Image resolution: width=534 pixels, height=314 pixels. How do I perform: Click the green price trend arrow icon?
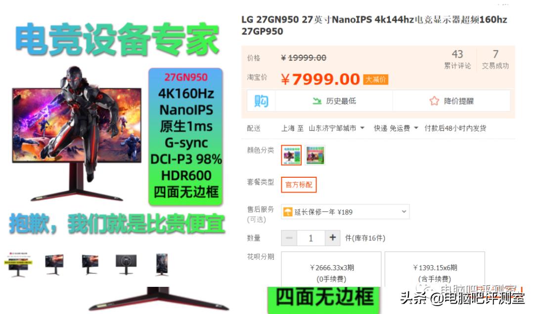click(317, 101)
